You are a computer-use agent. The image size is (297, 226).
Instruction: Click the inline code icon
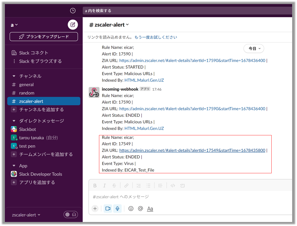[173, 186]
